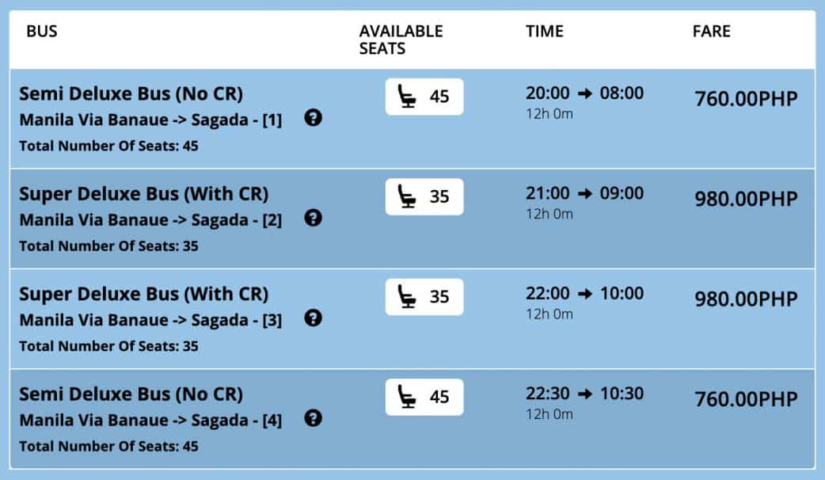
Task: Click the 22:00 to 10:00 time
Action: (584, 294)
